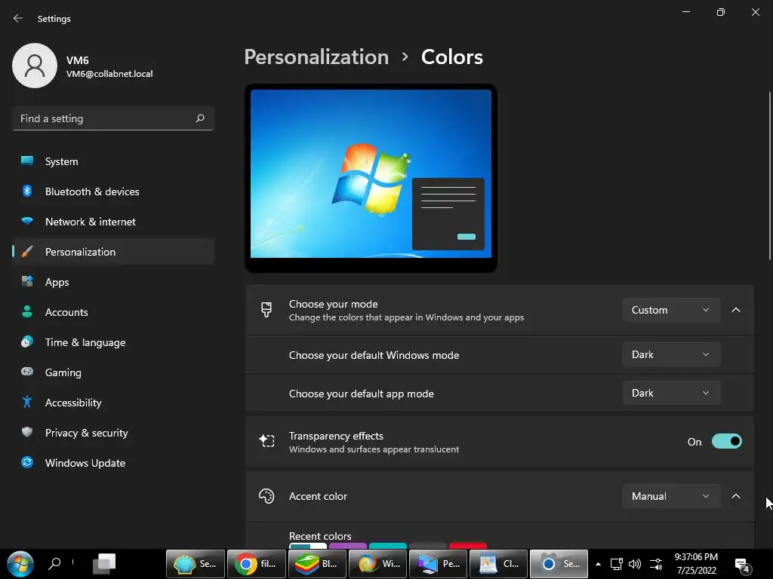The height and width of the screenshot is (579, 773).
Task: Open network tray icon
Action: coord(616,564)
